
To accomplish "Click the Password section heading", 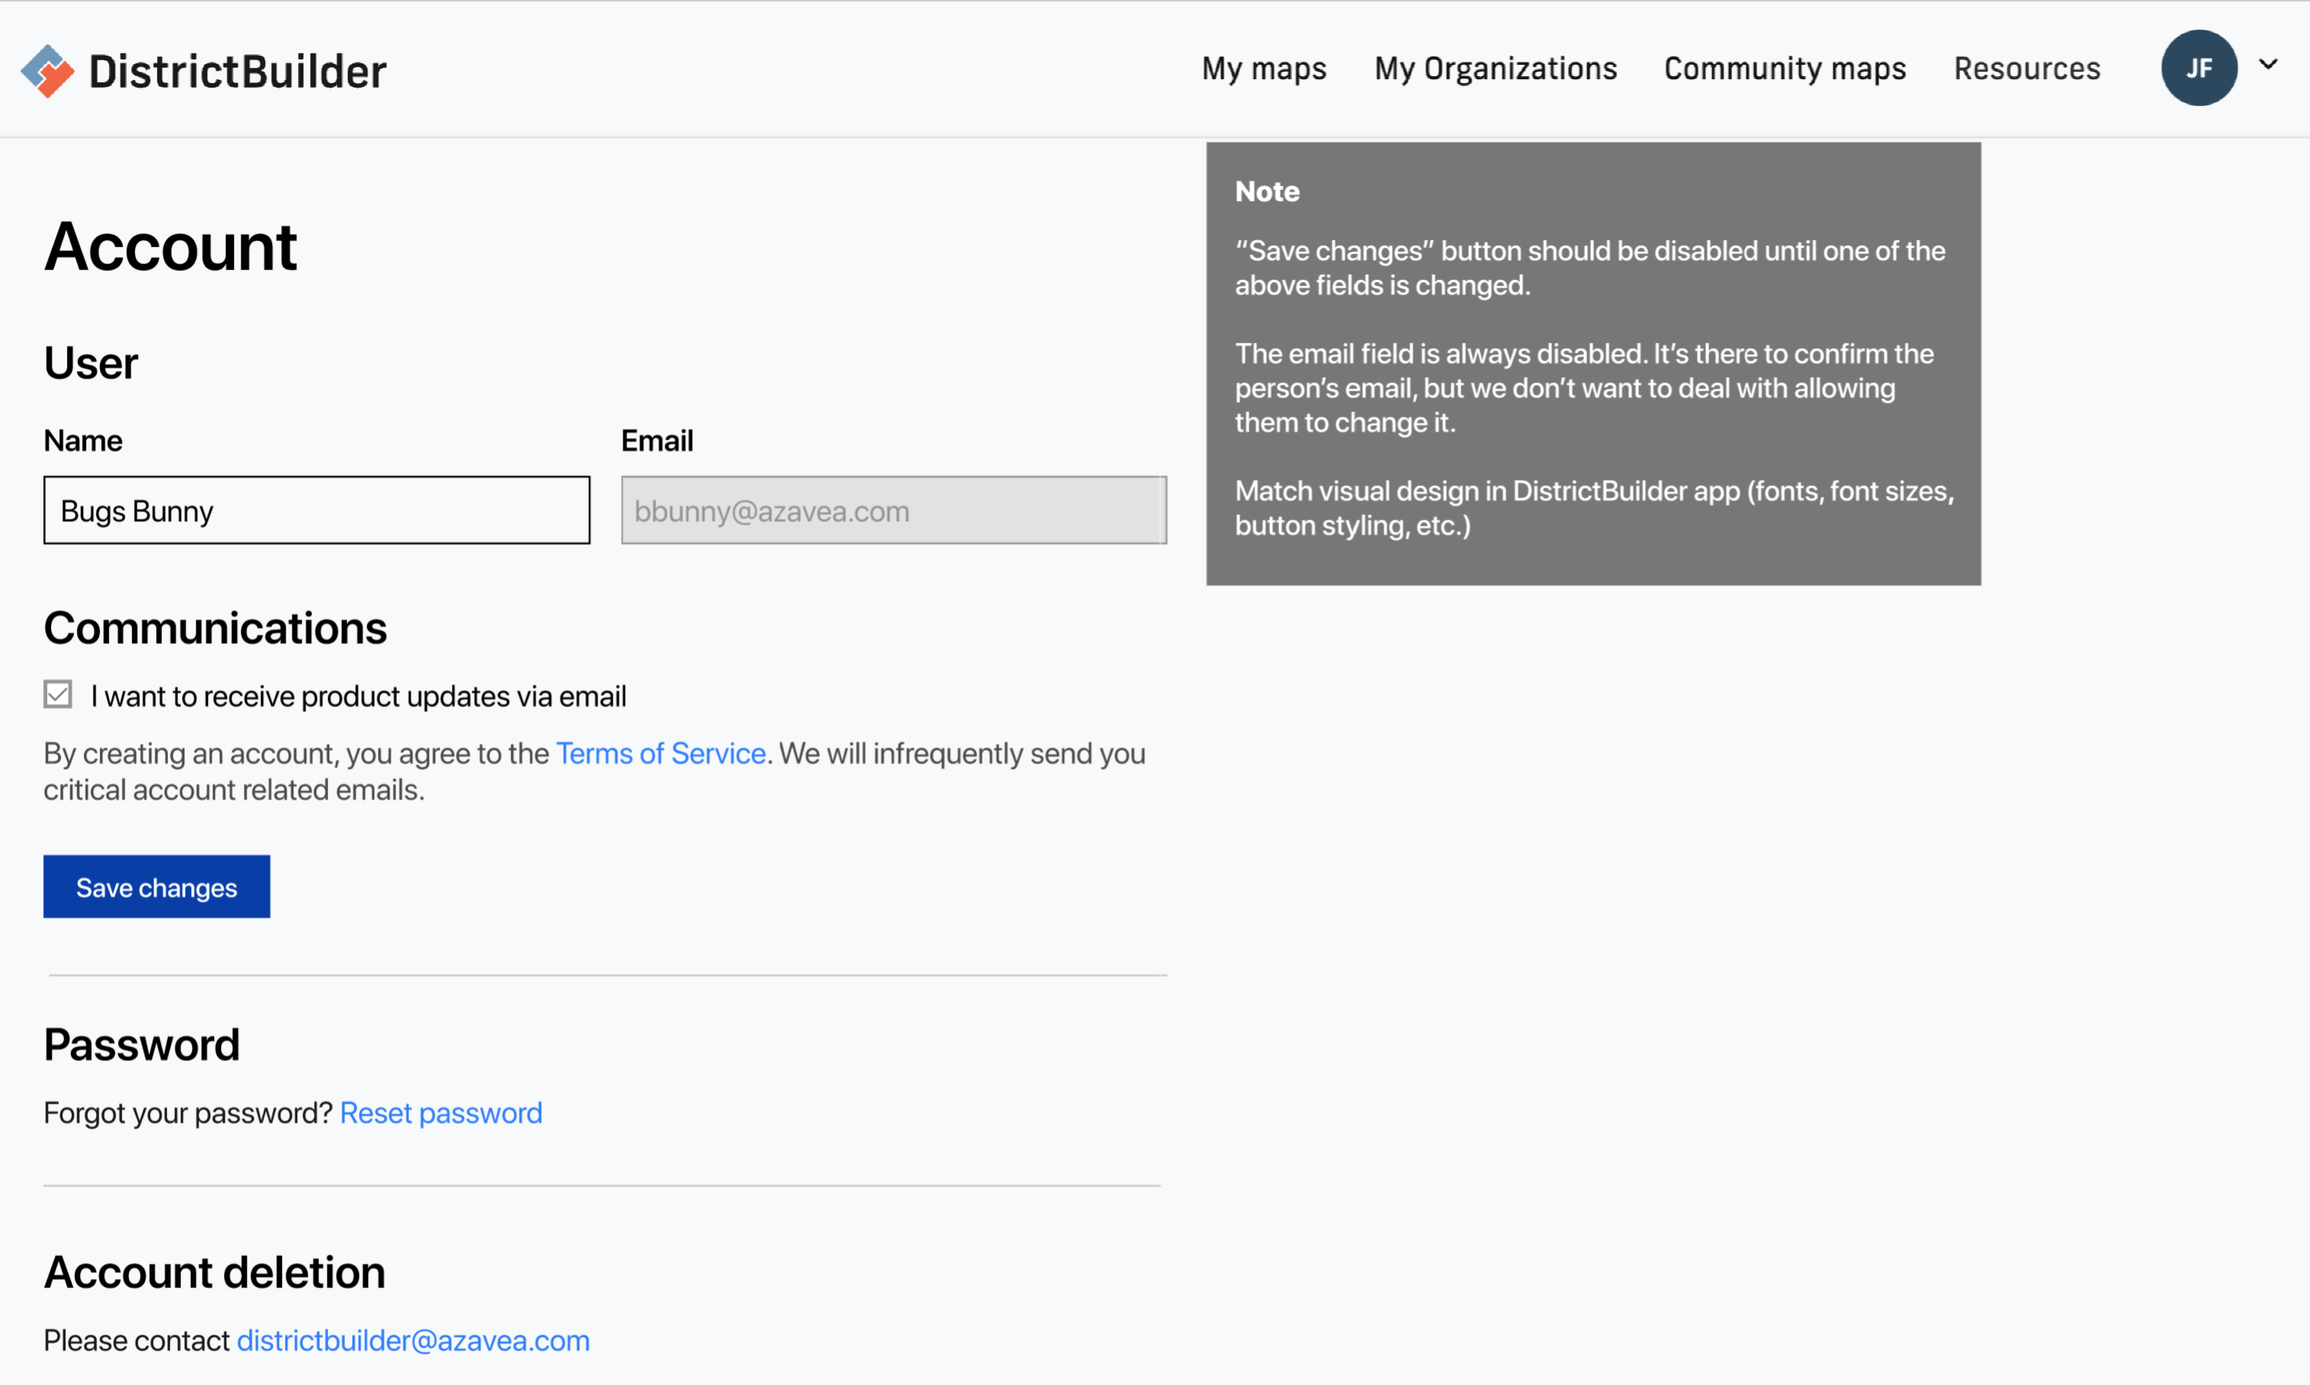I will pos(141,1044).
